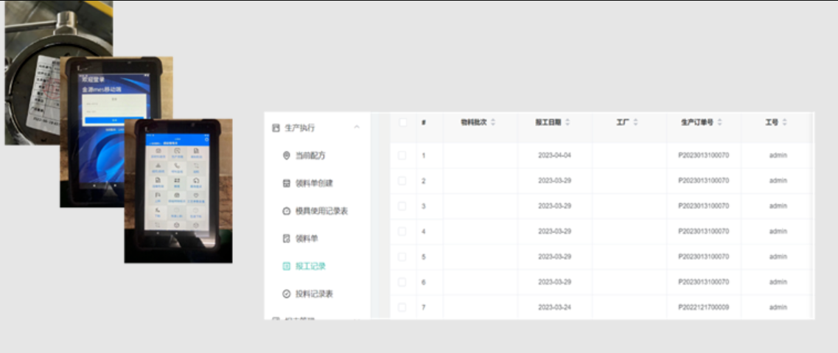Viewport: 838px width, 353px height.
Task: Check the checkbox for row 3
Action: coord(402,206)
